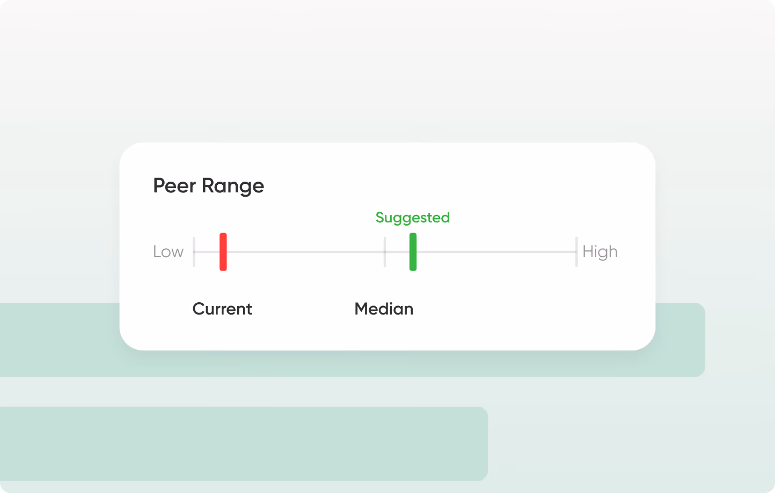Click the range track between Suggested and High

(x=495, y=252)
